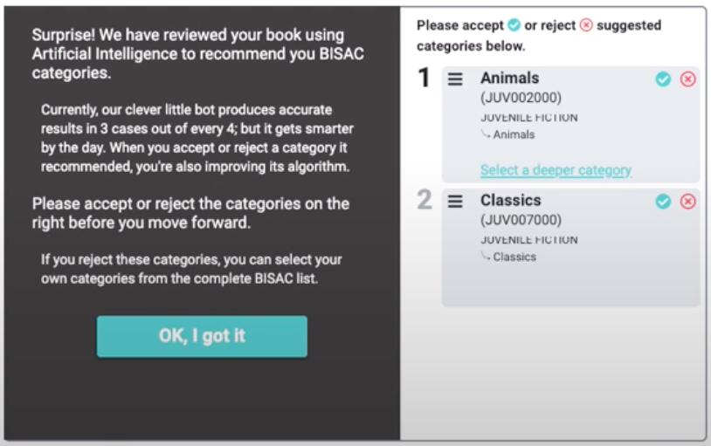Image resolution: width=711 pixels, height=446 pixels.
Task: Accept the Animals category suggestion
Action: click(x=663, y=79)
